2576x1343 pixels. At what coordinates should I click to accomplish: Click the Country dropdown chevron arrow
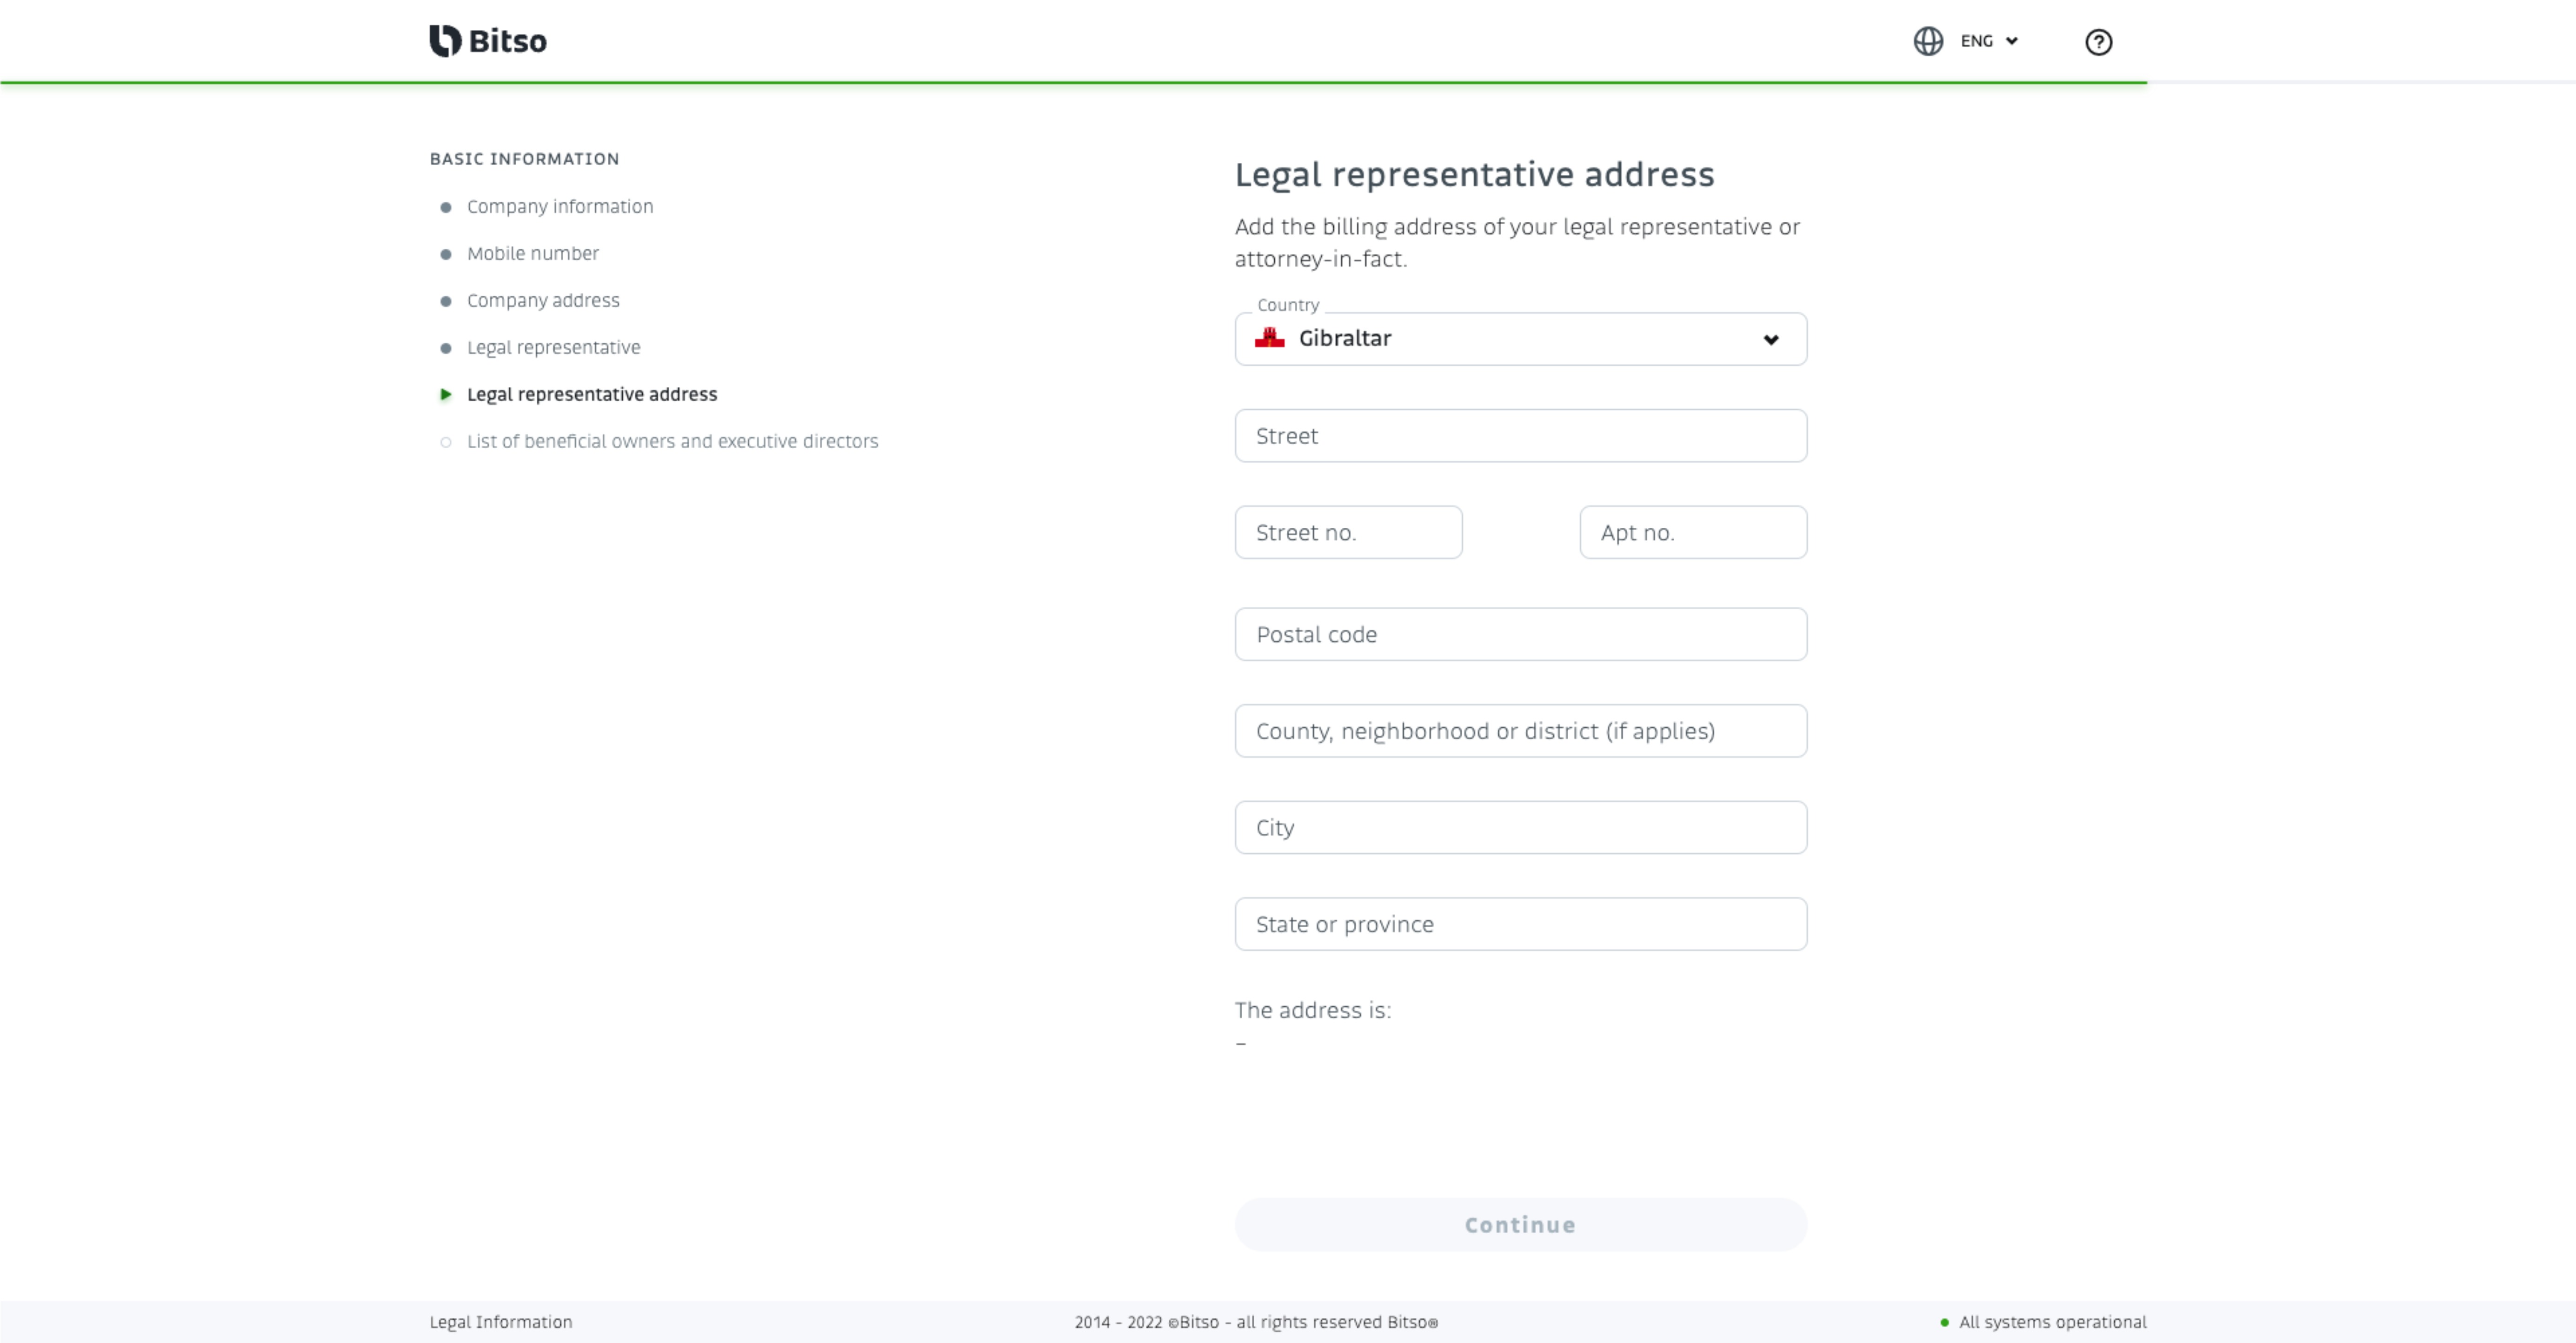[x=1770, y=340]
